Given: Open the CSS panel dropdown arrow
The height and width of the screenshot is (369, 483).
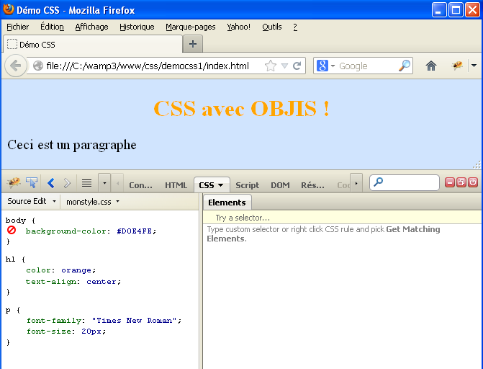Looking at the screenshot, I should point(220,185).
